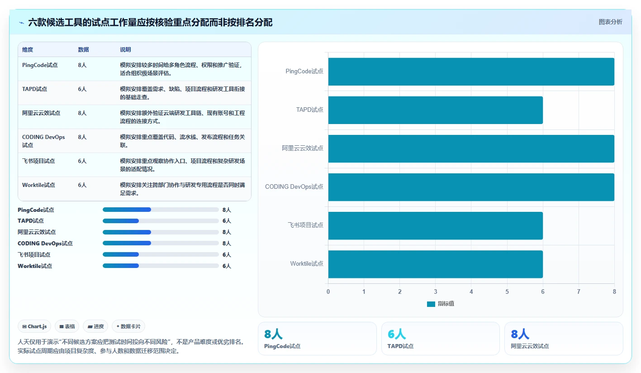
Task: Toggle the 指标值 legend color swatch
Action: (431, 304)
